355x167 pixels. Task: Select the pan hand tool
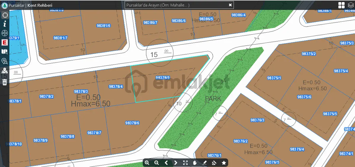pyautogui.click(x=195, y=163)
